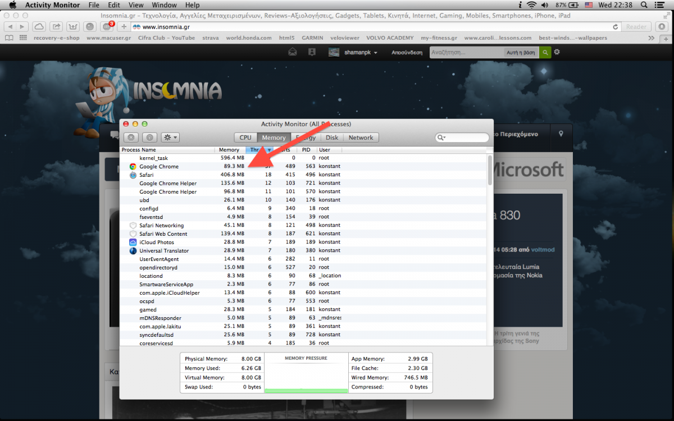The image size is (674, 421).
Task: Open the Window menu
Action: coord(165,5)
